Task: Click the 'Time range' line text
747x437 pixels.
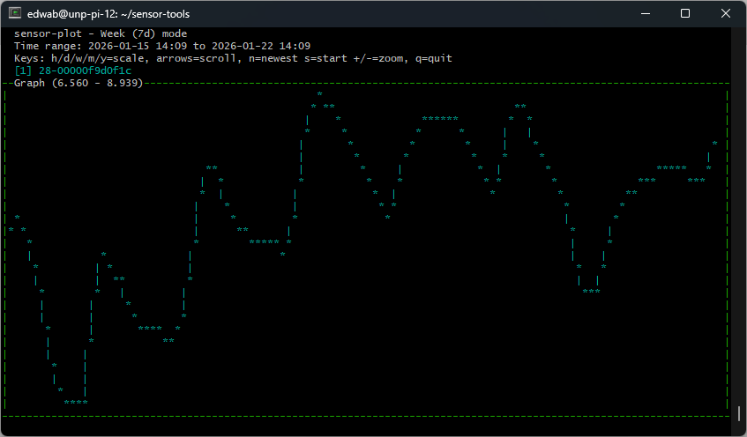Action: 162,46
